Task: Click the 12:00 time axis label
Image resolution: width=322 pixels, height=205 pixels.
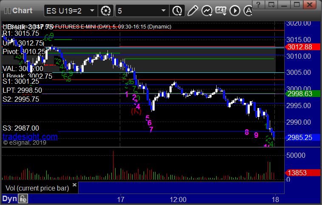Action: click(178, 199)
